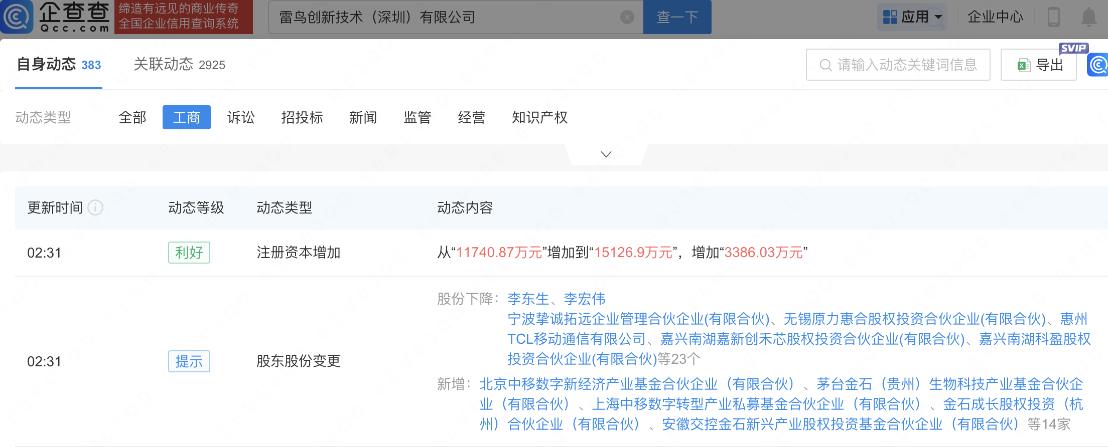Open the 李宏伟 shareholder link
The image size is (1108, 447).
pyautogui.click(x=584, y=299)
